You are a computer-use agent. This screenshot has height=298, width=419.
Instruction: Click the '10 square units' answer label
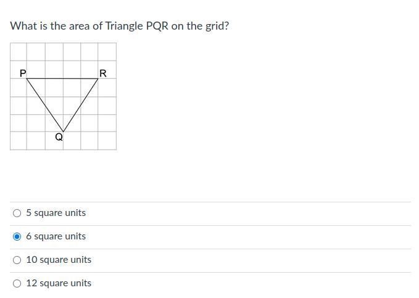click(59, 260)
